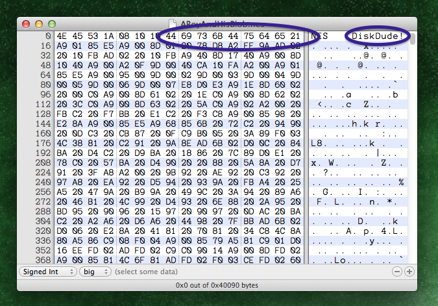Image resolution: width=438 pixels, height=306 pixels.
Task: Zoom the window using the green button
Action: point(52,24)
